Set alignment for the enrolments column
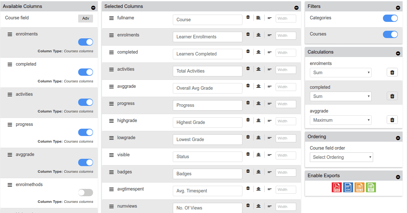Viewport: 407px width, 213px height. tap(259, 34)
